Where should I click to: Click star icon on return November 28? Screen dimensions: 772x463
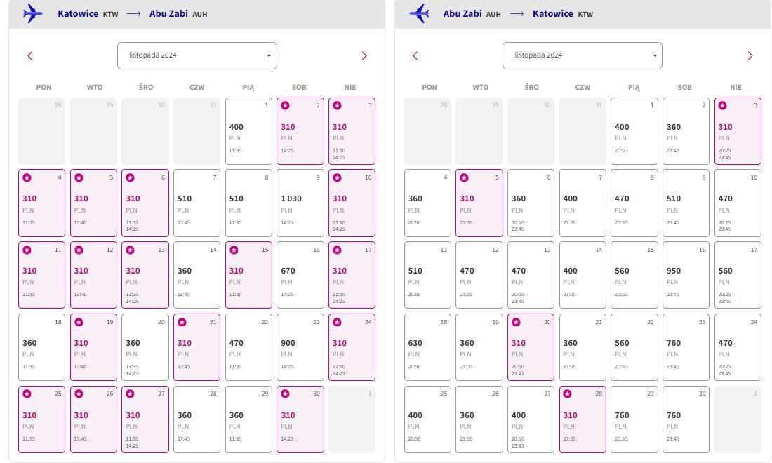pos(567,394)
